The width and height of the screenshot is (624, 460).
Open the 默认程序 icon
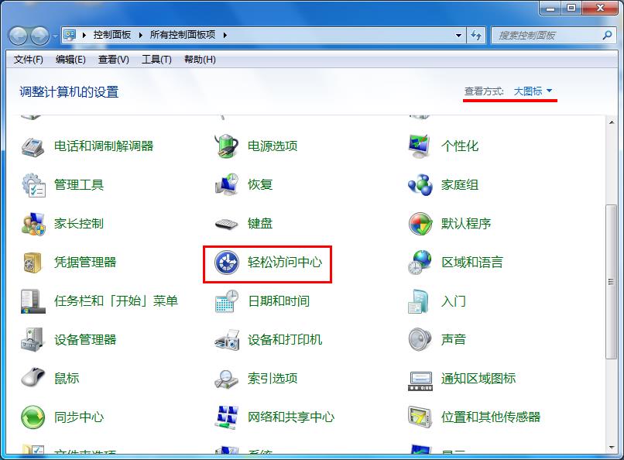pos(420,224)
